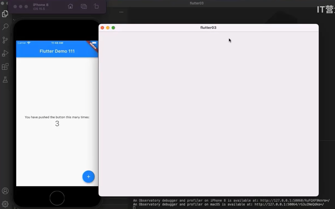Rotate the iPhone 8 simulator device
The width and height of the screenshot is (335, 209).
click(96, 7)
